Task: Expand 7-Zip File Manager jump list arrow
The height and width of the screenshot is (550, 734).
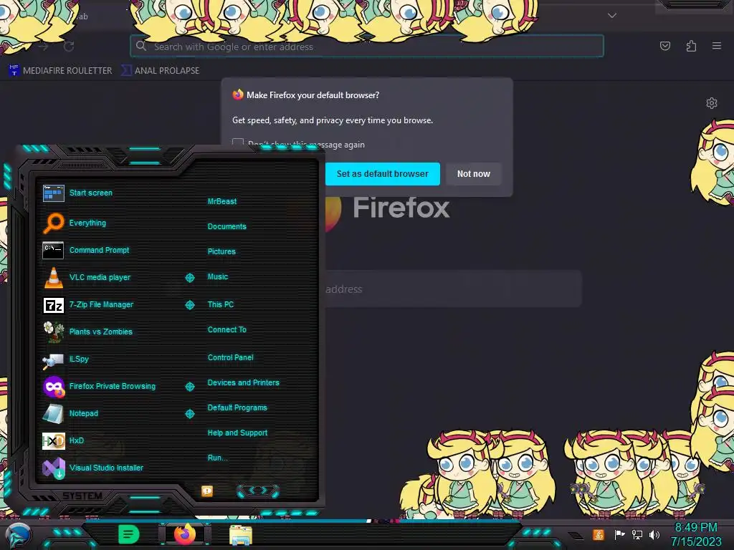Action: (189, 305)
